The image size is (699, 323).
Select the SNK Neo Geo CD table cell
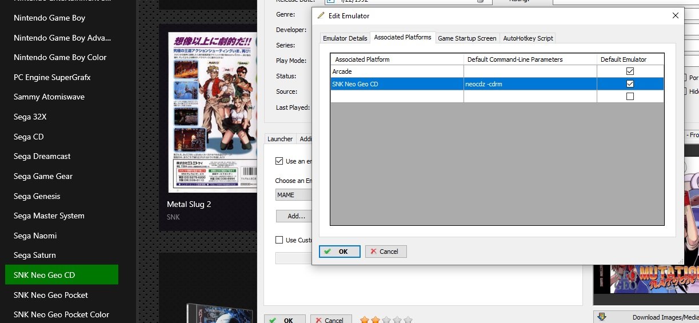[397, 84]
